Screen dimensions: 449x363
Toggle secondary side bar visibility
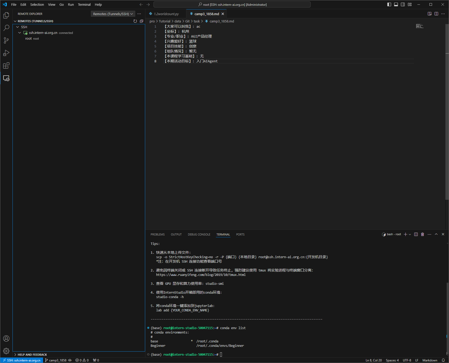tap(403, 4)
